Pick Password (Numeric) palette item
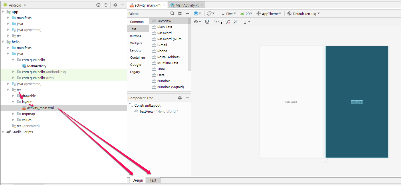 pos(168,39)
